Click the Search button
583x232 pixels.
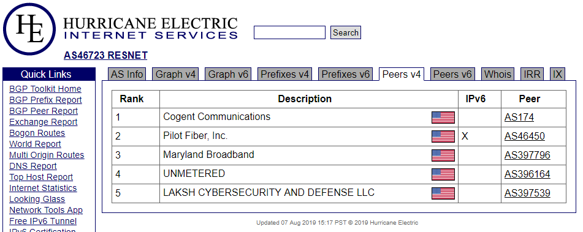point(345,32)
